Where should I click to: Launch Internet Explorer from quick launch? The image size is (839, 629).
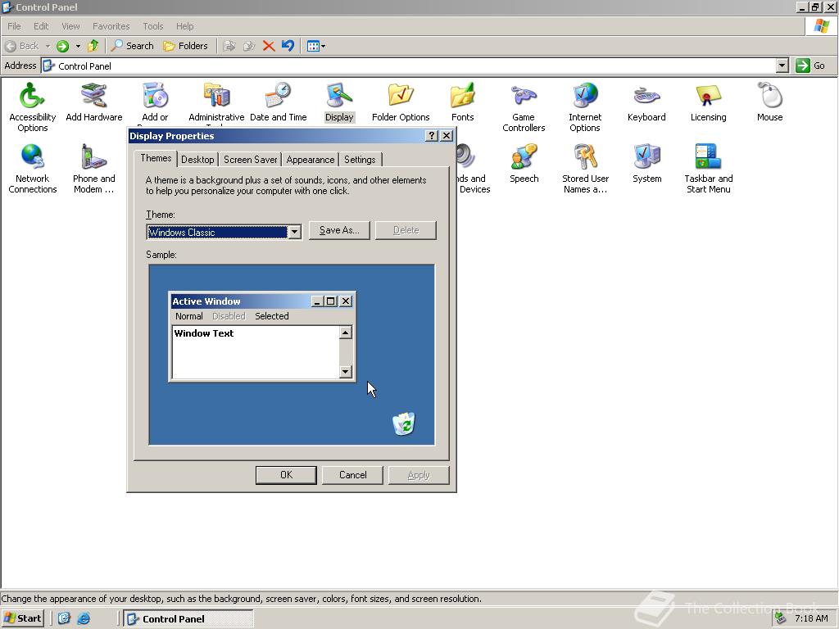tap(84, 619)
